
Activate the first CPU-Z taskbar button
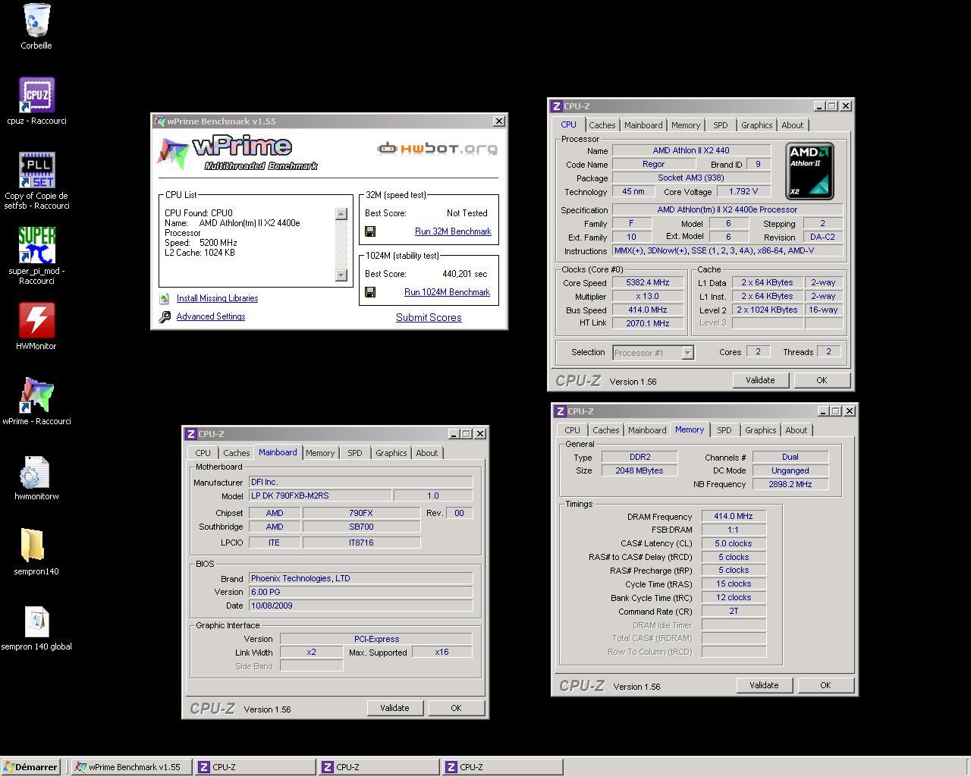point(255,767)
